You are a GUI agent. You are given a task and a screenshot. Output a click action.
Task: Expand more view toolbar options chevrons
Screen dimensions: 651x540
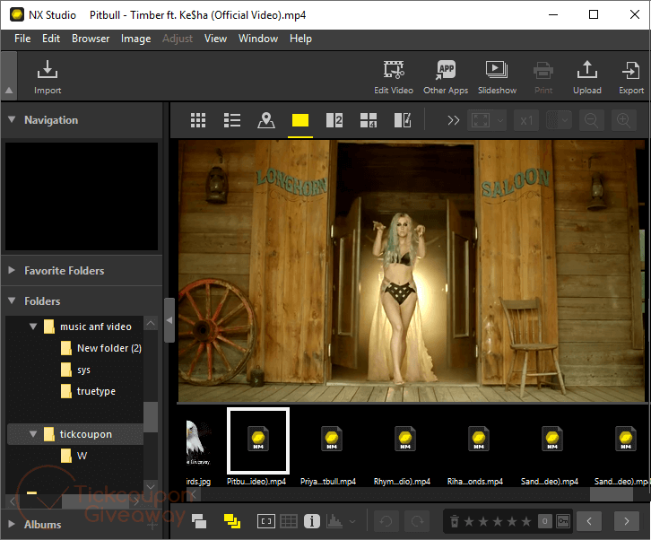[x=454, y=120]
